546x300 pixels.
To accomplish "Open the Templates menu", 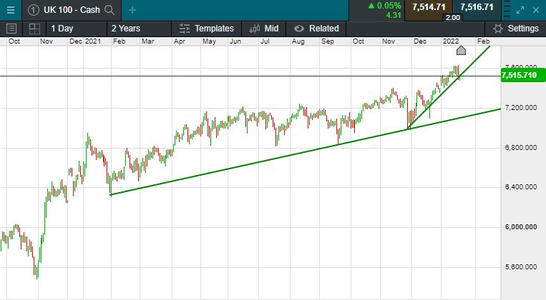I will click(206, 29).
